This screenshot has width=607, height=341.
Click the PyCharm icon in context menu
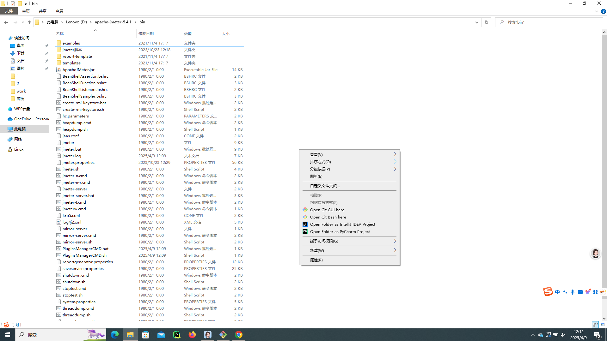pyautogui.click(x=305, y=231)
